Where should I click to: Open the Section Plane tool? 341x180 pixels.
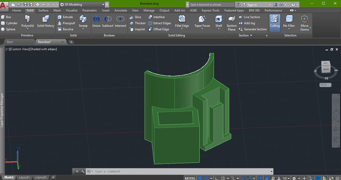(232, 23)
